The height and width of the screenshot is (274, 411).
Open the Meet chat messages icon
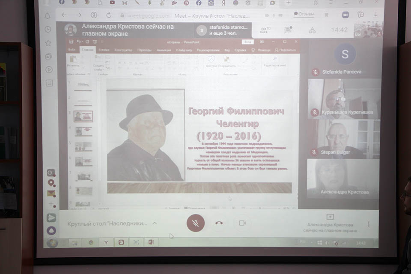point(288,30)
